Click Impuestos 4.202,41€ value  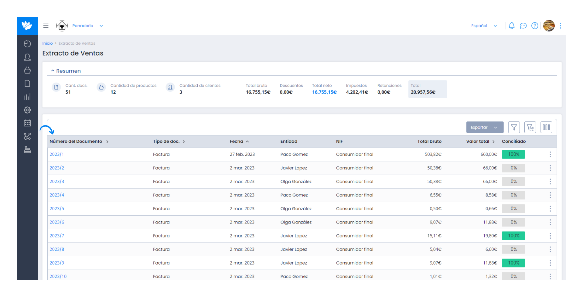point(357,92)
